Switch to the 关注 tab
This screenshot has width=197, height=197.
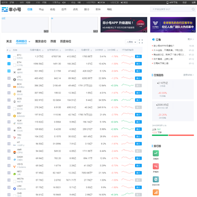[9, 42]
